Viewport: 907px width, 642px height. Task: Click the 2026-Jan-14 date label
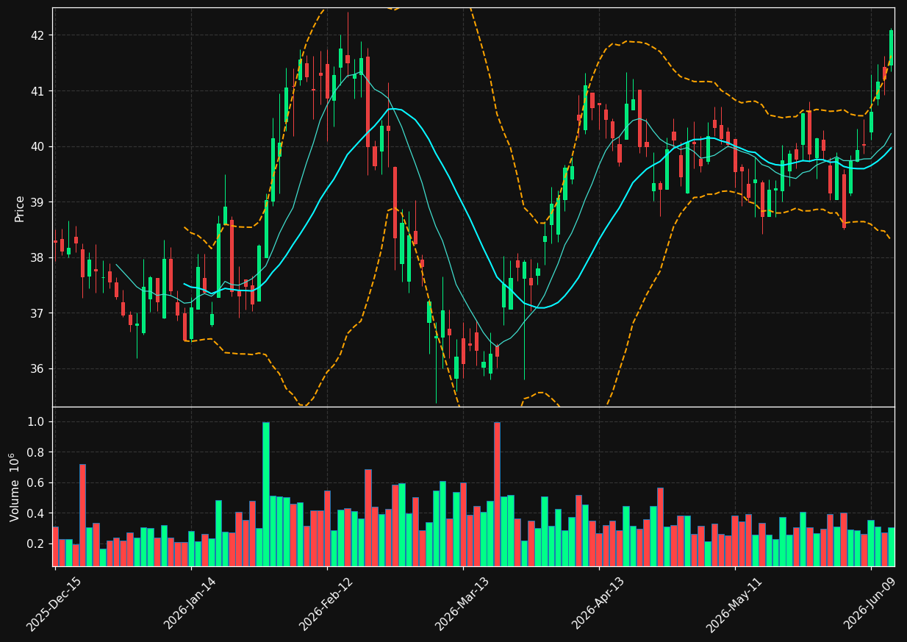point(191,604)
